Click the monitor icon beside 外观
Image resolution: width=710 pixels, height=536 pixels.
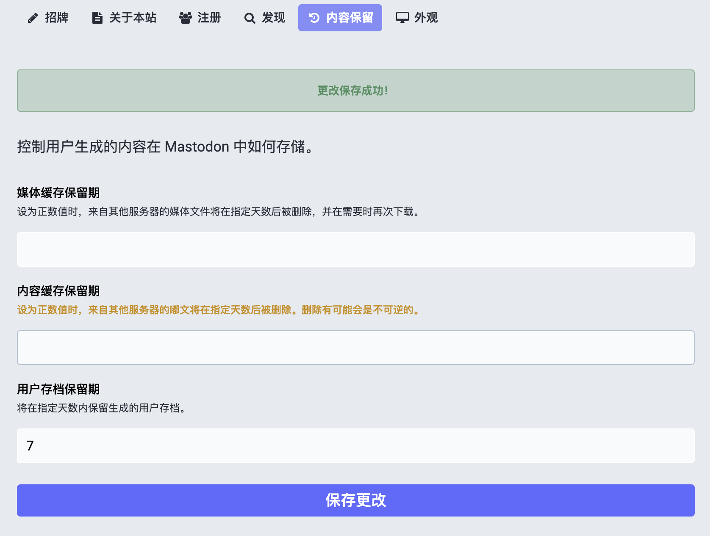click(x=402, y=18)
